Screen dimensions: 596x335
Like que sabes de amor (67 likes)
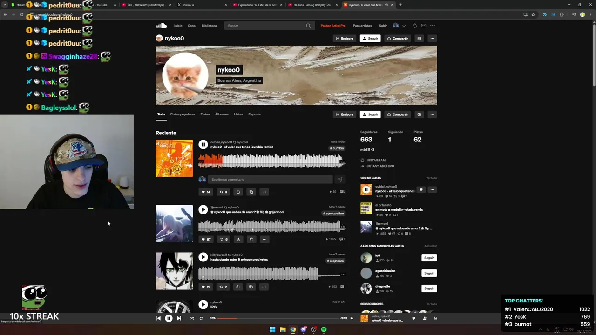(206, 239)
